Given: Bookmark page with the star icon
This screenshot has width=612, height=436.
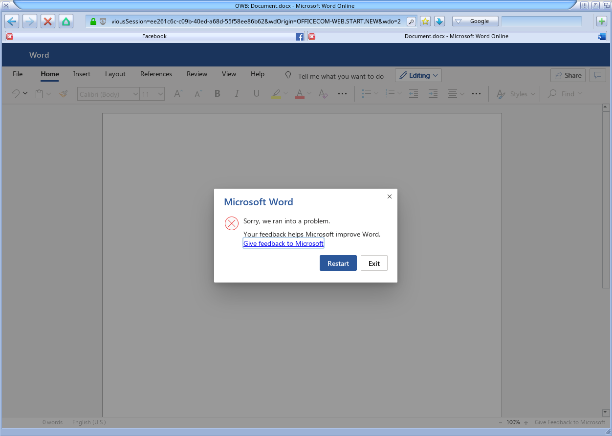Looking at the screenshot, I should coord(425,22).
